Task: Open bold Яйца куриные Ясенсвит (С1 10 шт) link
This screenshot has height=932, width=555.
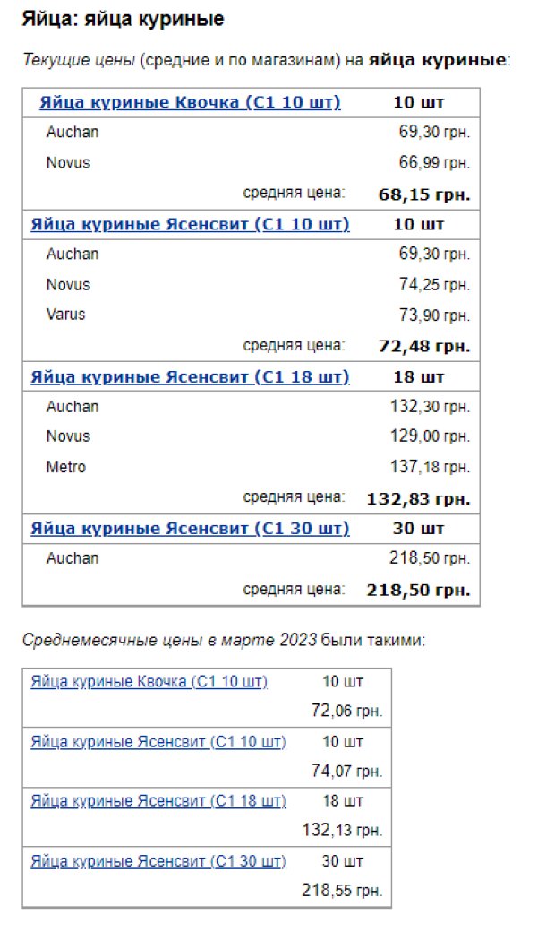Action: pos(190,224)
